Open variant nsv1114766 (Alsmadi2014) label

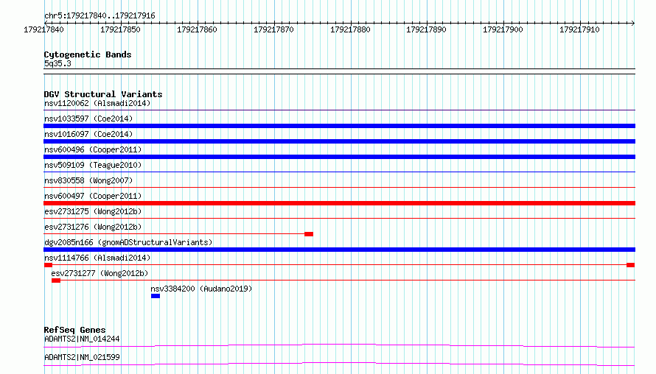(97, 258)
